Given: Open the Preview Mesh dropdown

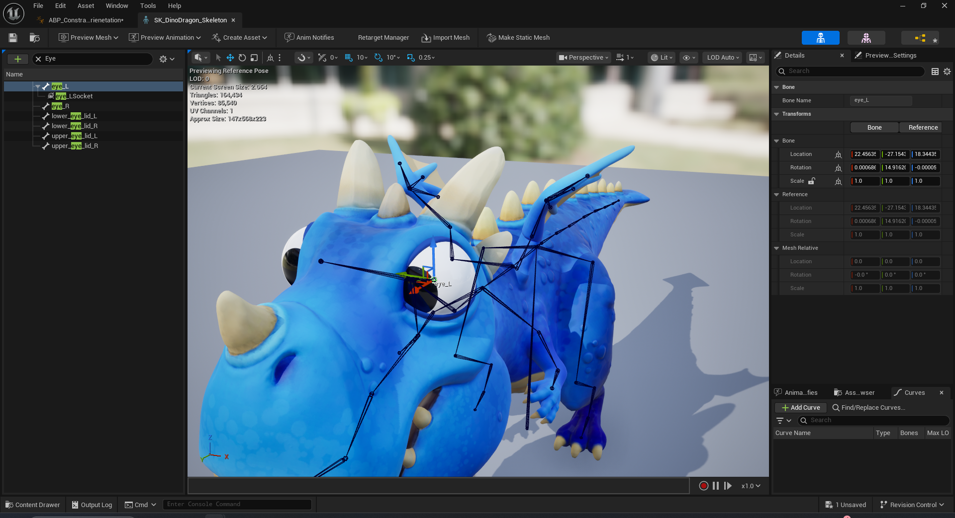Looking at the screenshot, I should coord(89,38).
